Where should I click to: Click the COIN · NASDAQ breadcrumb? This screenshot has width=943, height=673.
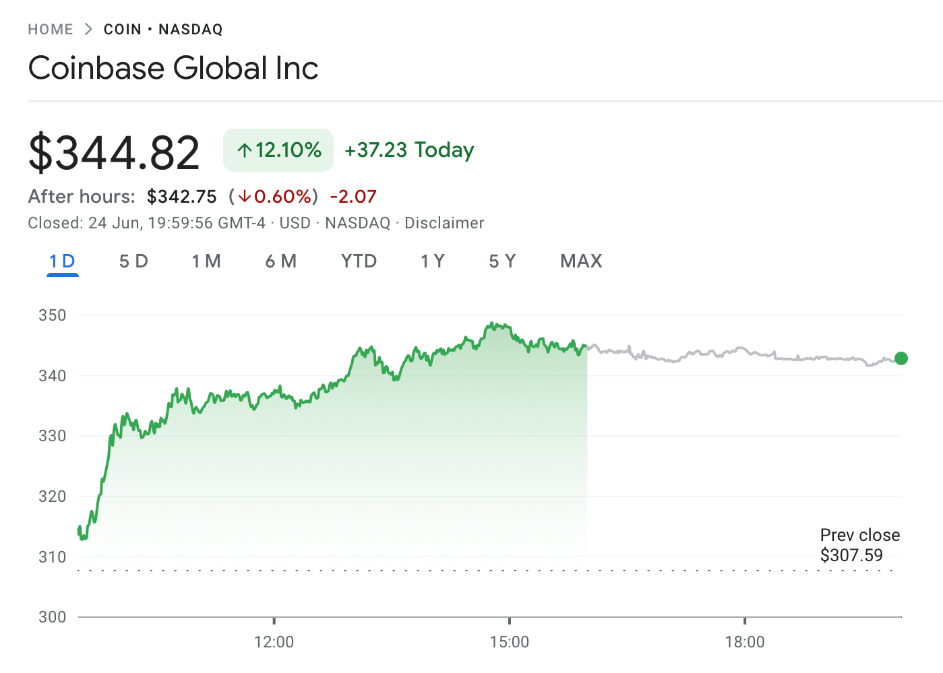(163, 30)
